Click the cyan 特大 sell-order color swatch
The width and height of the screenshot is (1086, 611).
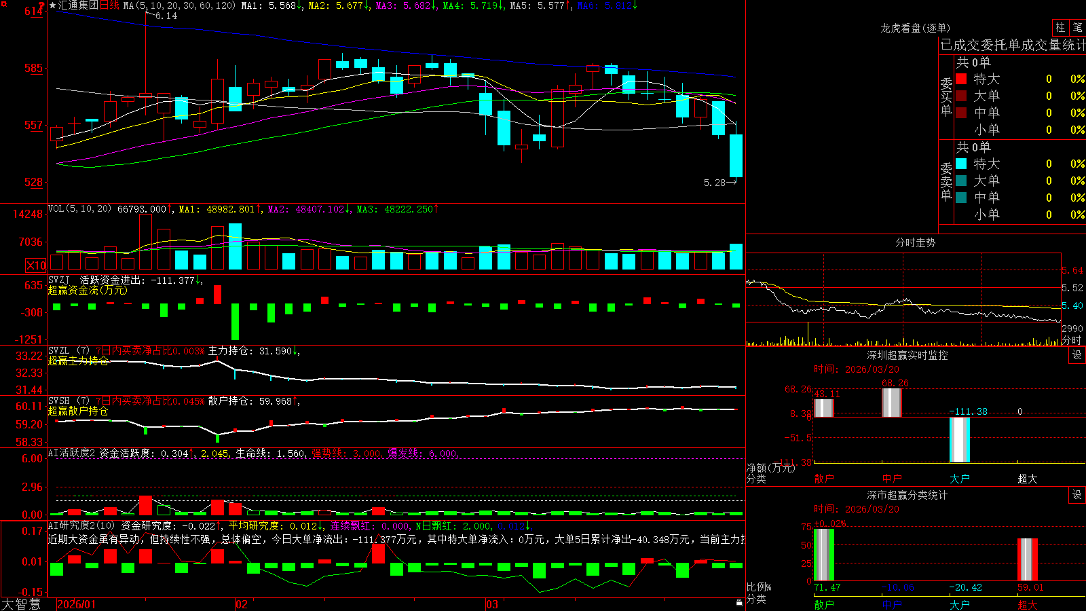961,164
